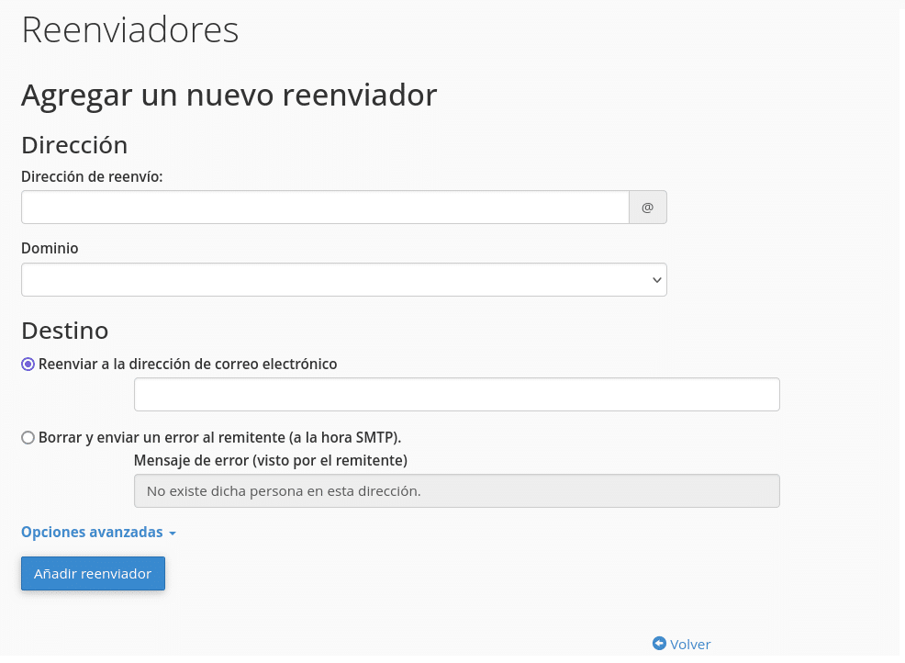This screenshot has width=905, height=663.
Task: Select the Reenviar a la dirección radio button
Action: coord(28,365)
